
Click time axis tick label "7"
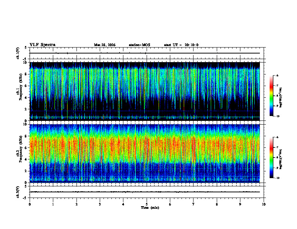pos(193,204)
